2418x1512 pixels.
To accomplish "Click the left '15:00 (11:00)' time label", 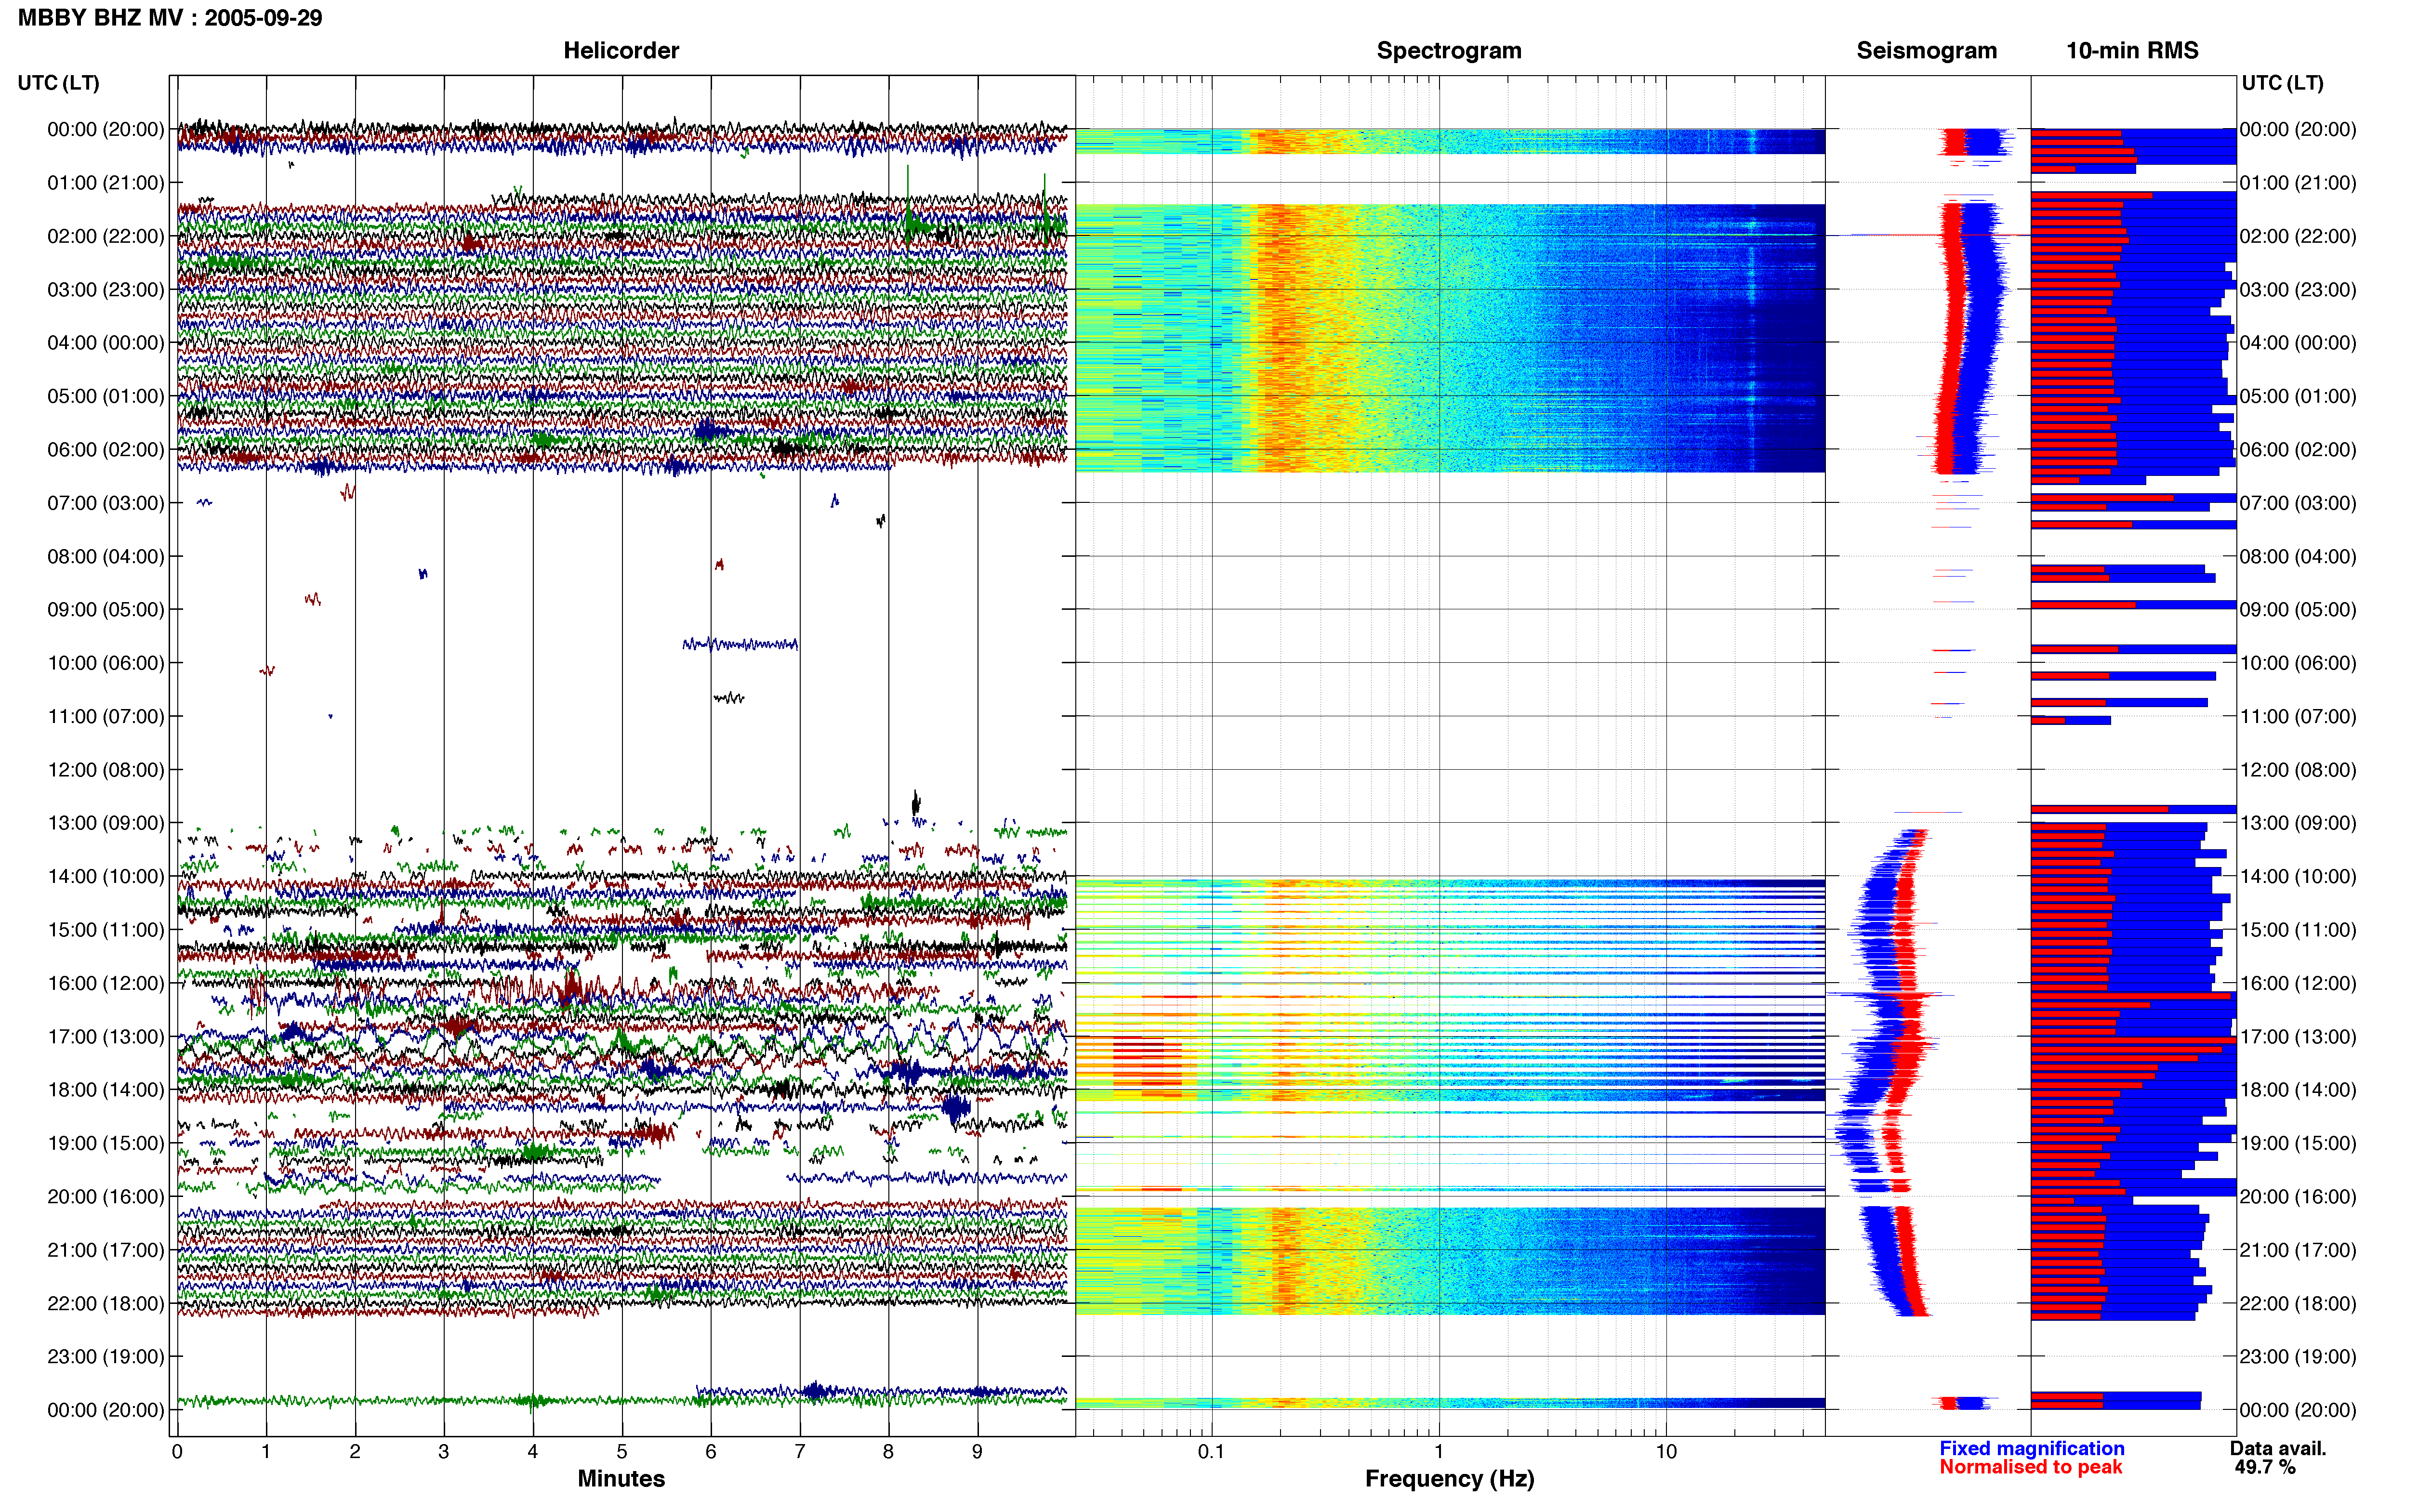I will pyautogui.click(x=105, y=930).
